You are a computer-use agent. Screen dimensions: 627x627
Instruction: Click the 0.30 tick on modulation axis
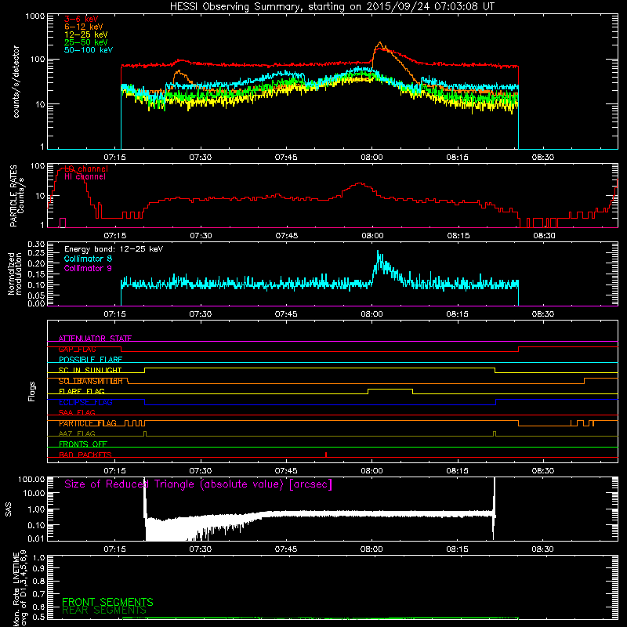(x=36, y=244)
